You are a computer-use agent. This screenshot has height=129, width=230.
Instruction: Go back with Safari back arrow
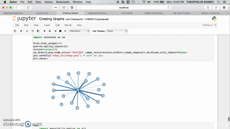click(x=16, y=8)
